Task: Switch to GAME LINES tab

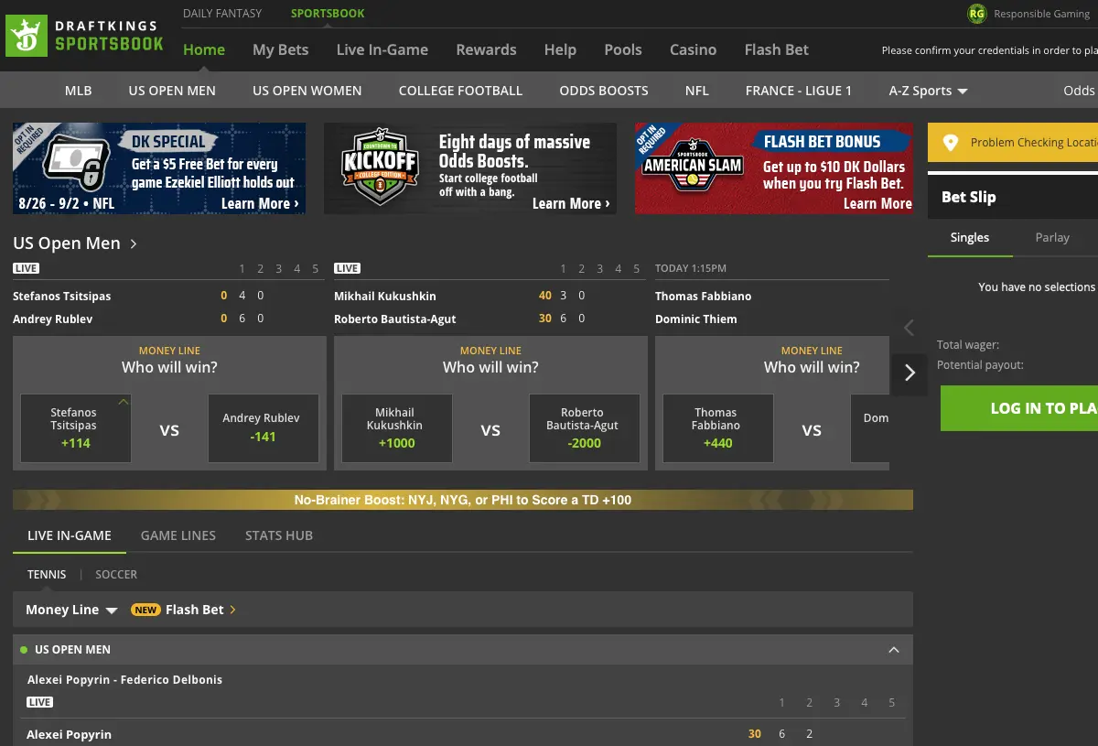Action: pos(178,535)
